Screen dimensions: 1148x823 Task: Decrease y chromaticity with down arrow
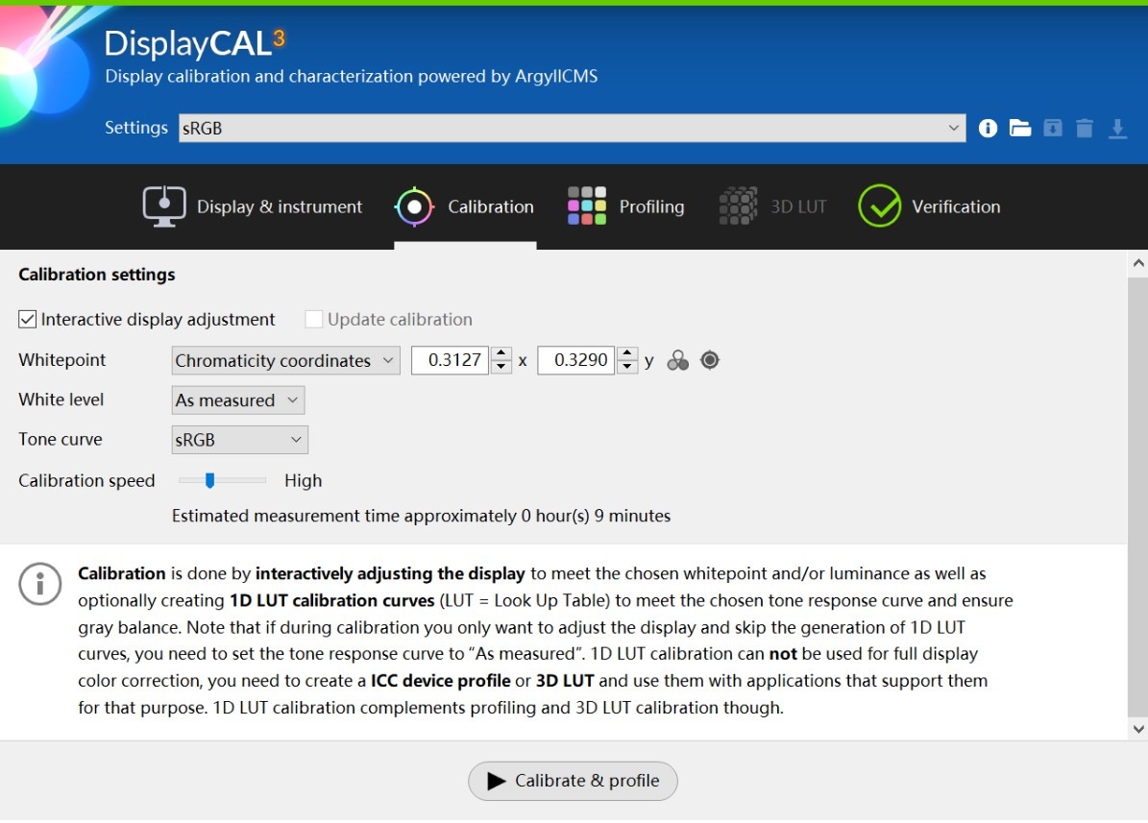click(627, 367)
